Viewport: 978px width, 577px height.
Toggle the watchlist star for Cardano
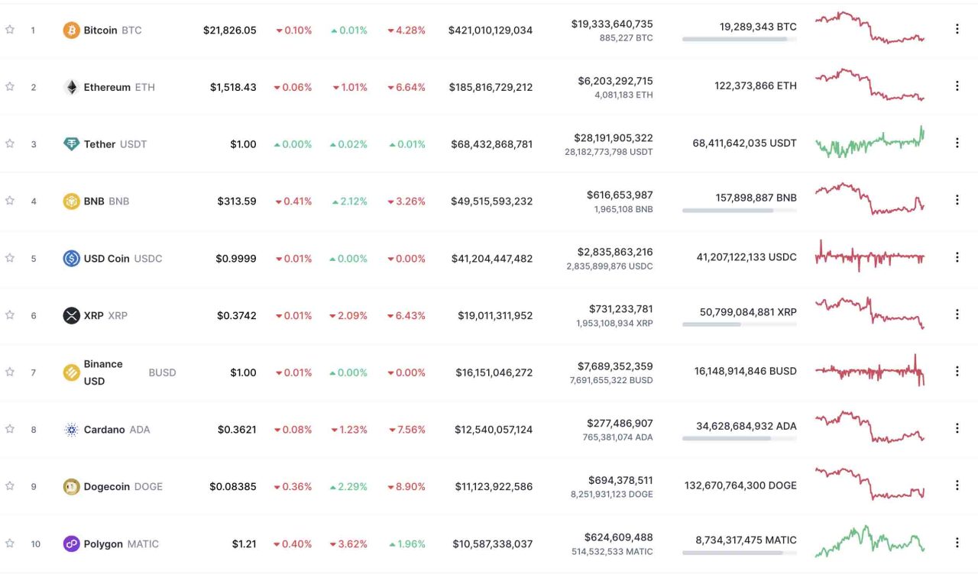[10, 429]
